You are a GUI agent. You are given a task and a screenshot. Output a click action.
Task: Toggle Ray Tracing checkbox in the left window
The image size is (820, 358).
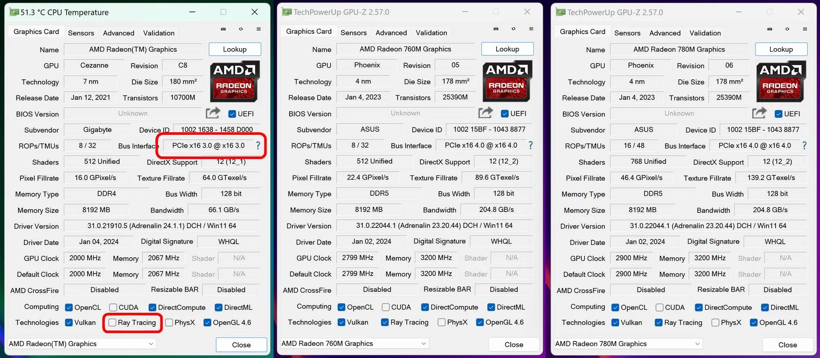[x=112, y=323]
